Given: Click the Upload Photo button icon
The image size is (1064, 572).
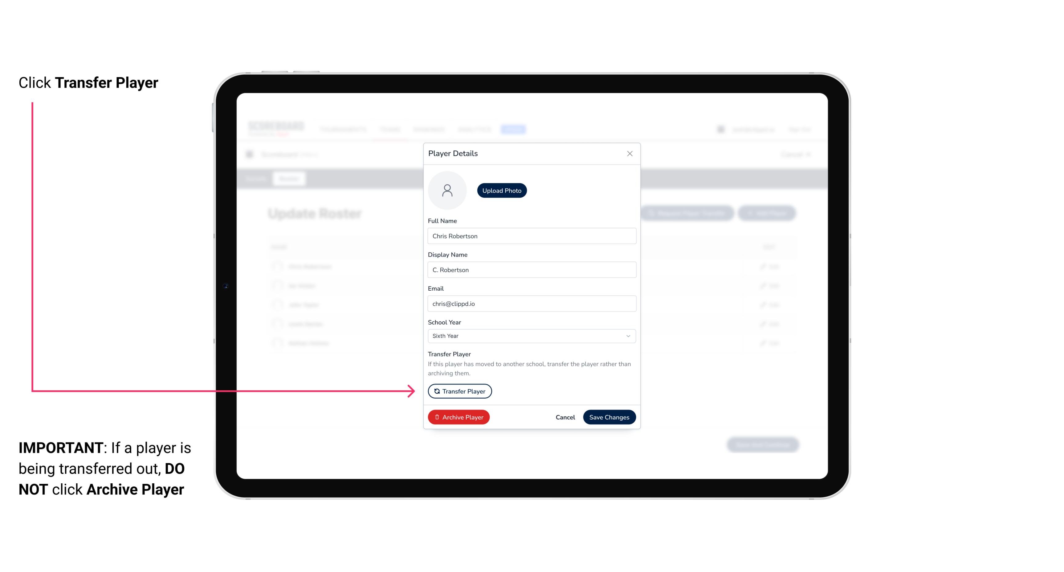Looking at the screenshot, I should [502, 190].
